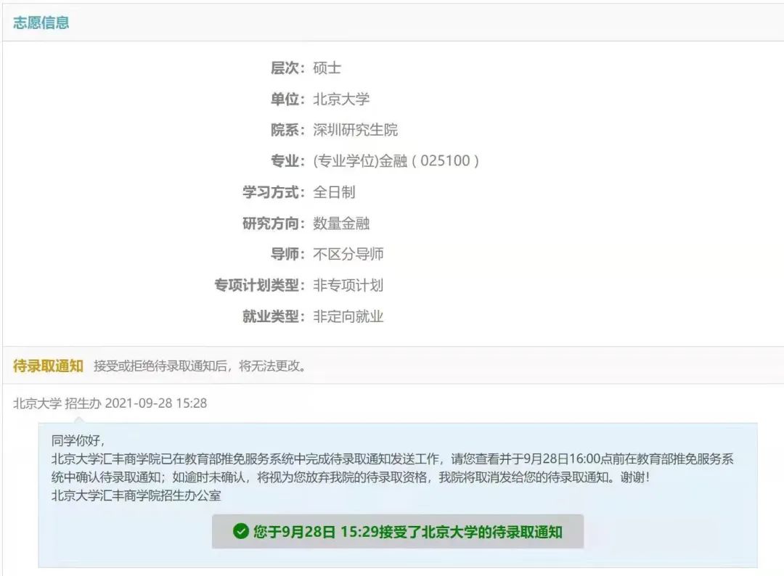784x576 pixels.
Task: Click the 单位 label
Action: pyautogui.click(x=287, y=99)
